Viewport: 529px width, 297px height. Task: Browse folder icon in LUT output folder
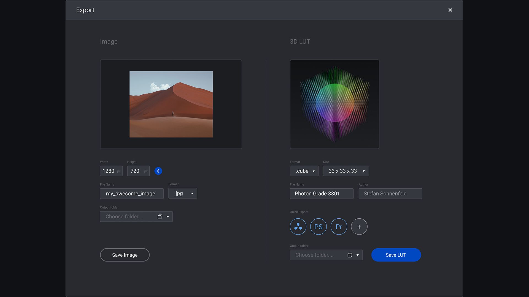350,255
